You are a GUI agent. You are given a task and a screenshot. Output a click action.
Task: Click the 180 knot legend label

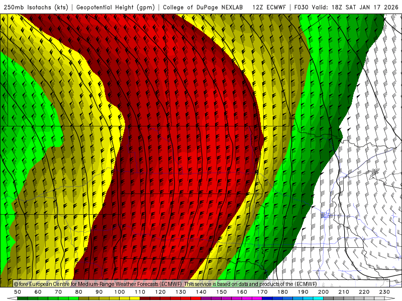point(282,292)
